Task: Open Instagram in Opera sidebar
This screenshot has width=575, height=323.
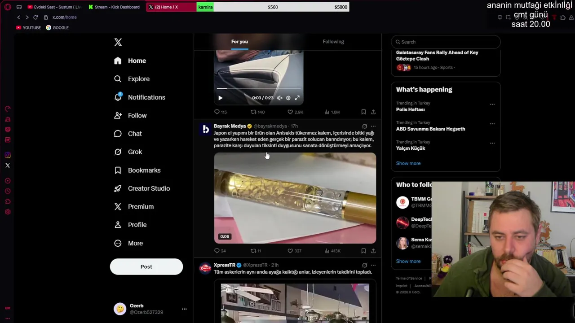Action: [8, 155]
